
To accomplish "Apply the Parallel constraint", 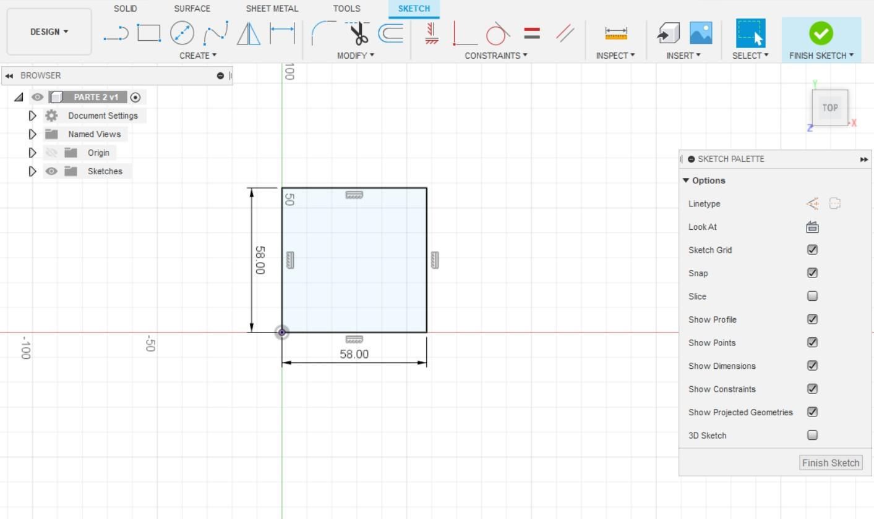I will (565, 33).
